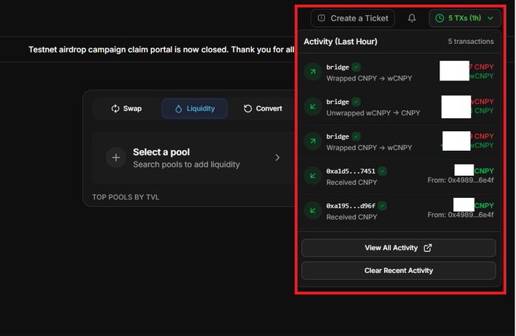Click green checkmark beside 0xa195...d96f
The width and height of the screenshot is (516, 336).
pos(382,206)
